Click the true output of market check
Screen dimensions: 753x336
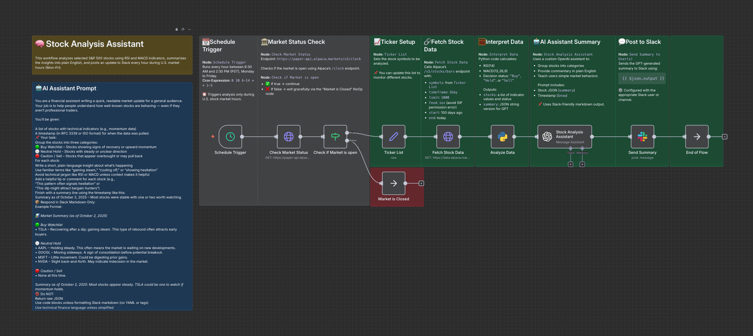point(347,133)
